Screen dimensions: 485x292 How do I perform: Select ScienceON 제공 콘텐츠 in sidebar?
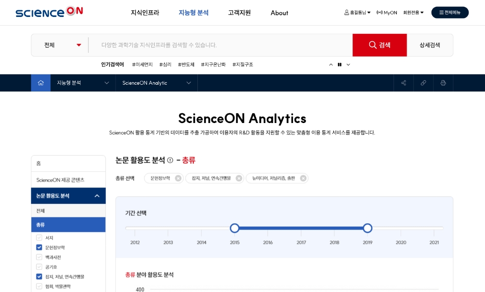(x=68, y=180)
